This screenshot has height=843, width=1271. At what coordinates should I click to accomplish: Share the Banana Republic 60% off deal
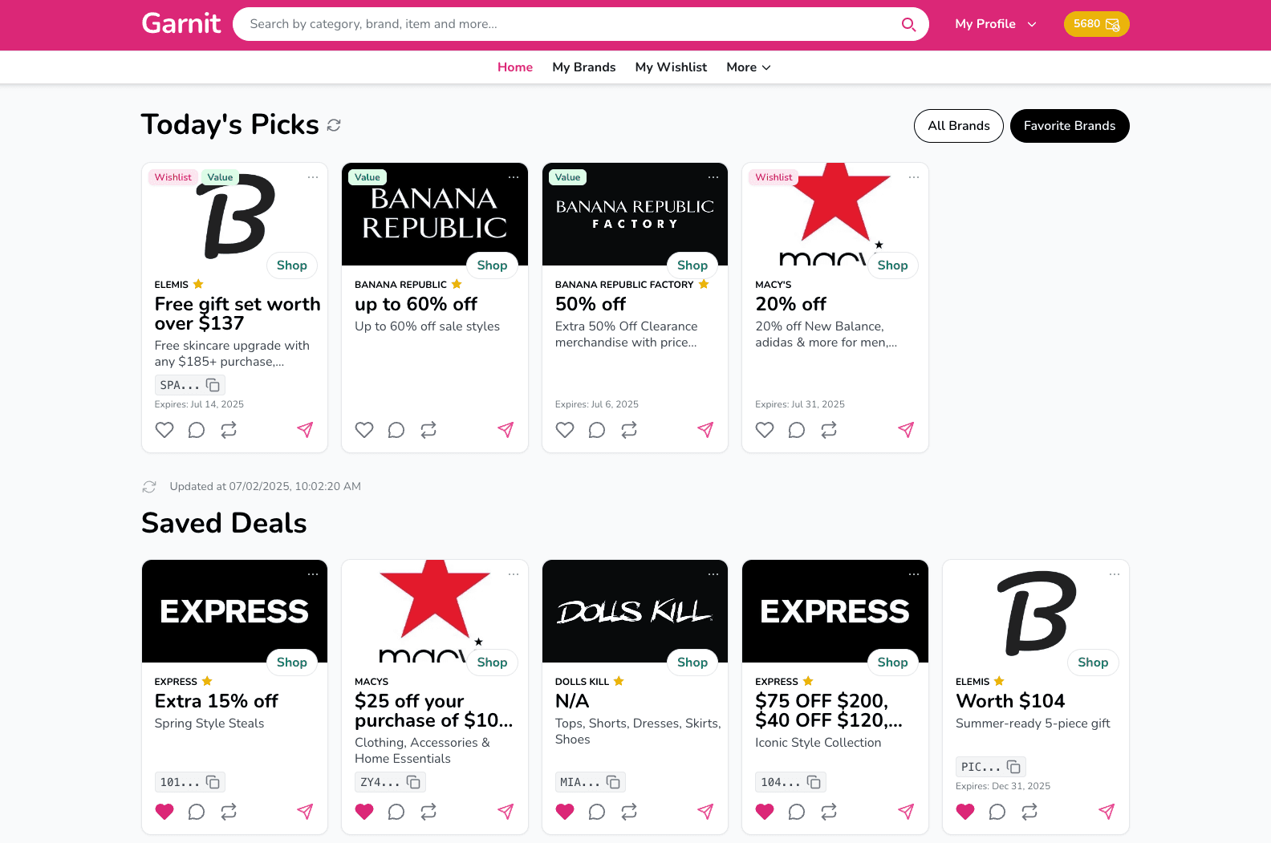tap(506, 430)
